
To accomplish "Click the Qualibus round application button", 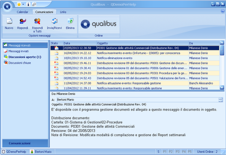I will [7, 7].
